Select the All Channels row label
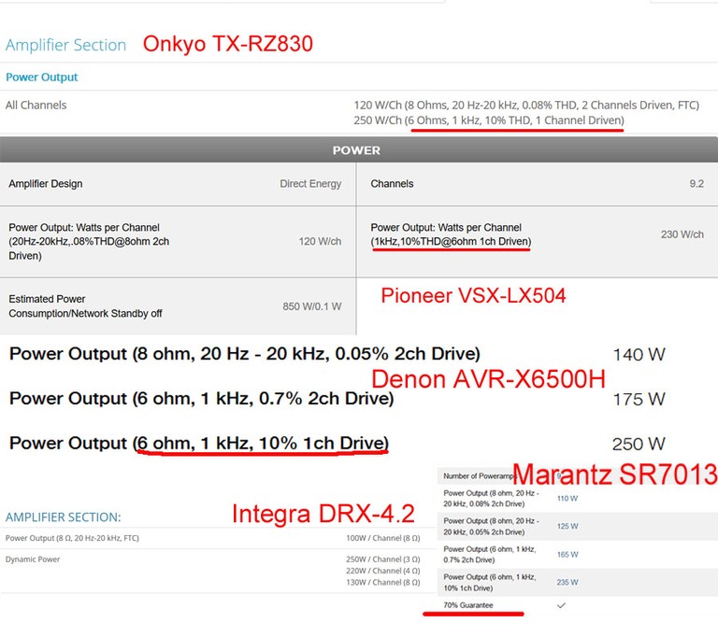Image resolution: width=718 pixels, height=637 pixels. click(36, 106)
